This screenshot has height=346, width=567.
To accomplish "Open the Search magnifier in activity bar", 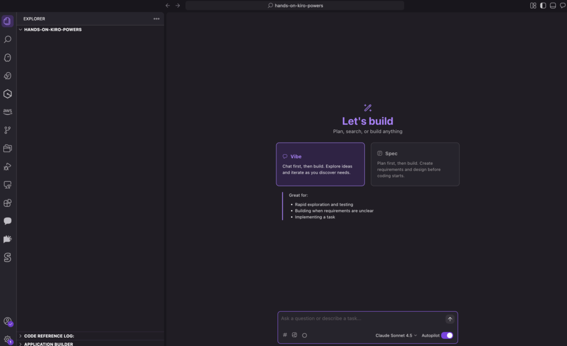I will [8, 40].
